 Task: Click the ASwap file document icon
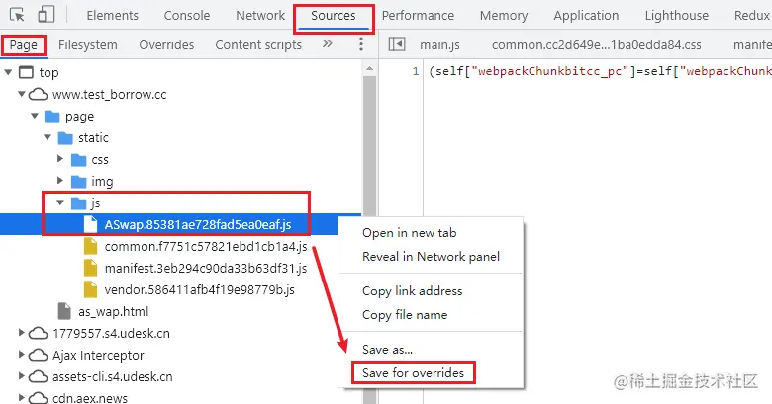point(91,224)
